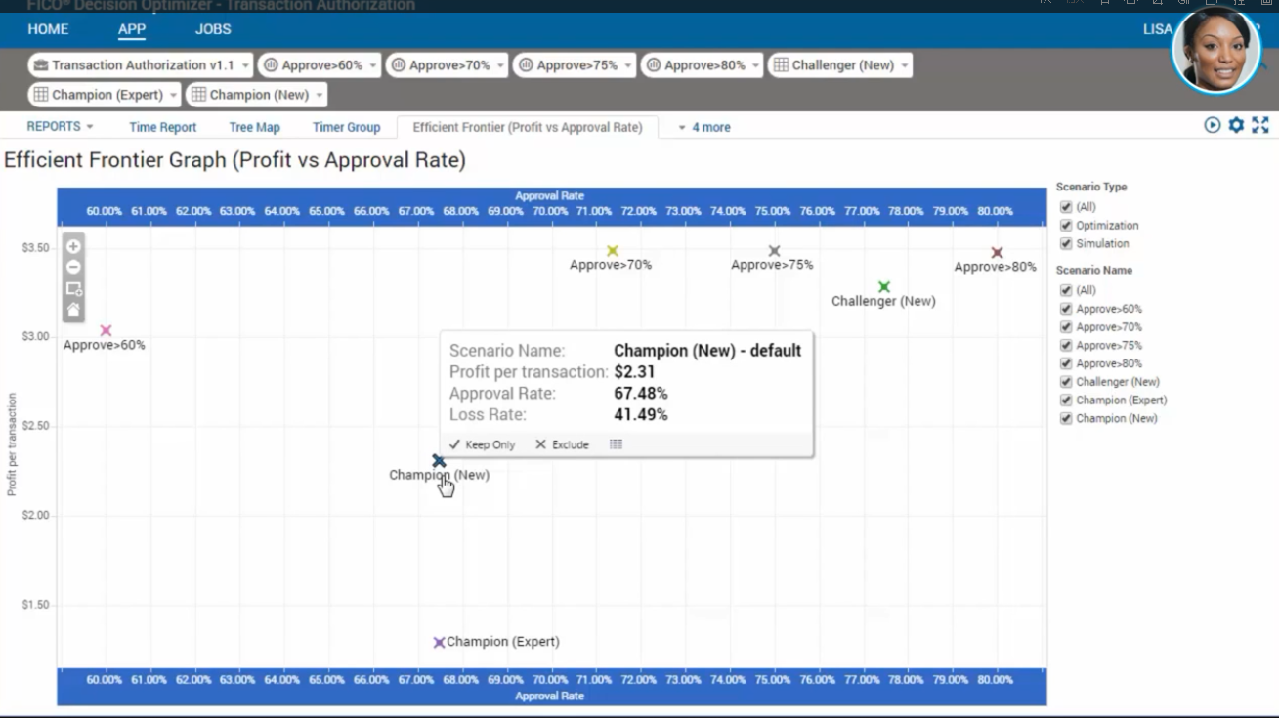Uncheck Approve>60% scenario name checkbox
1279x718 pixels.
pyautogui.click(x=1066, y=309)
